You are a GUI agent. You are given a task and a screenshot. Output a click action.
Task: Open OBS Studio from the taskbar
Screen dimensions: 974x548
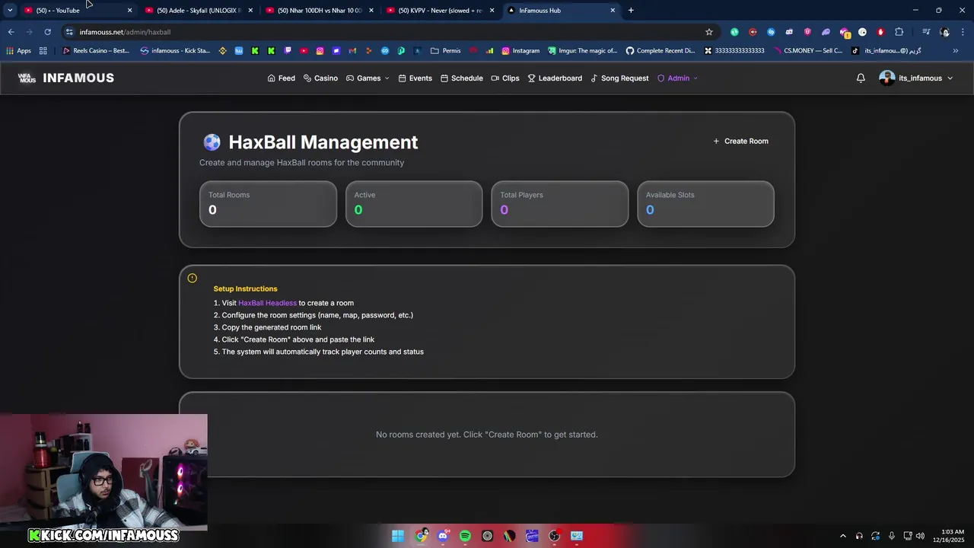[x=554, y=536]
